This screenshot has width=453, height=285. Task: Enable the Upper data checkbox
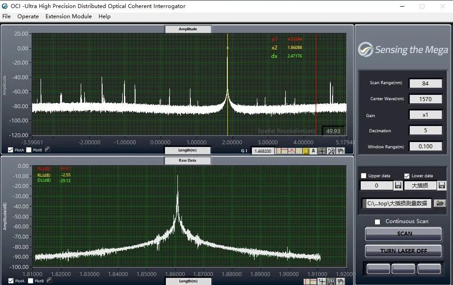[364, 175]
